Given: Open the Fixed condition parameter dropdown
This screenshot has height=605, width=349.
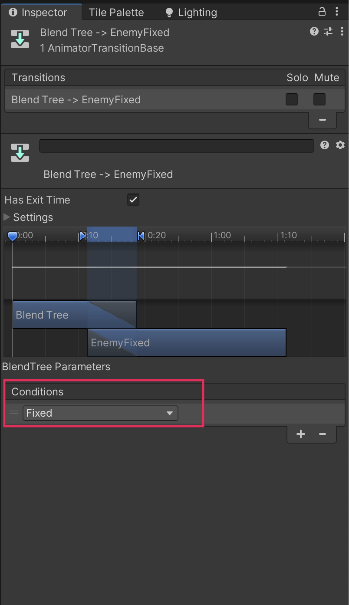Looking at the screenshot, I should pyautogui.click(x=100, y=413).
